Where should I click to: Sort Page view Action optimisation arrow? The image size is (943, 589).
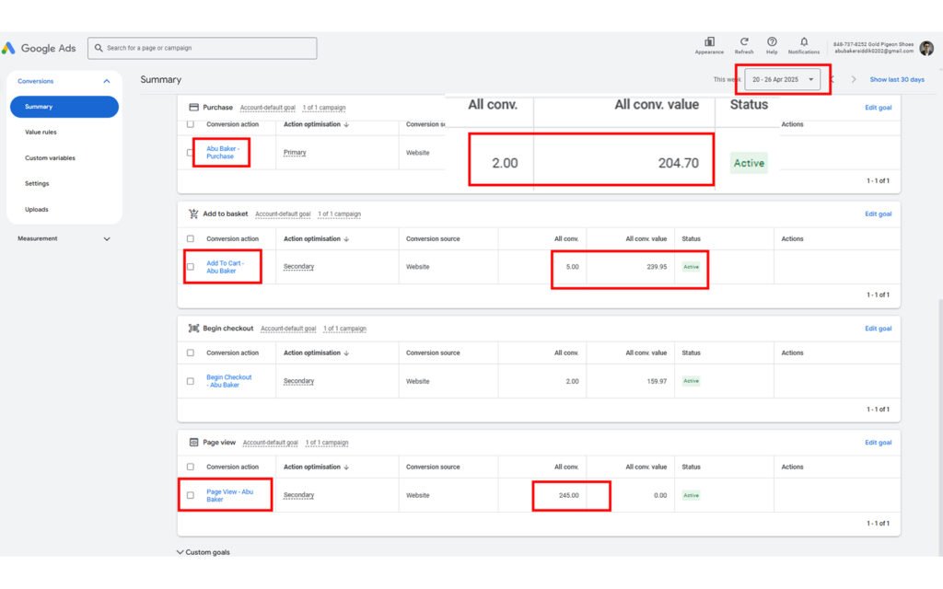[346, 467]
